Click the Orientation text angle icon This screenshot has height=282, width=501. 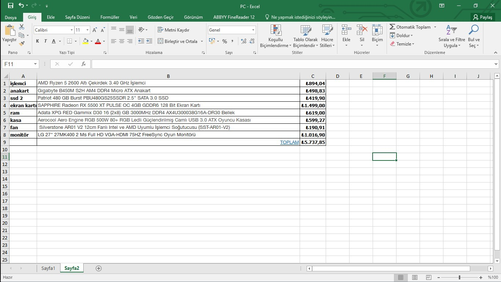tap(142, 30)
